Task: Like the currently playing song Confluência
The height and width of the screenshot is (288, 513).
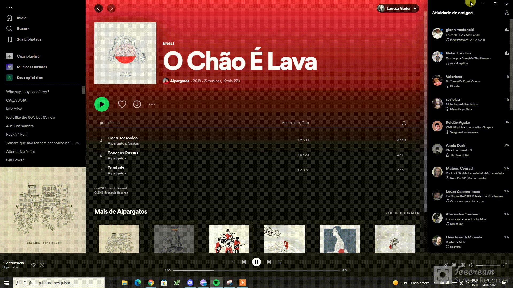Action: point(33,265)
